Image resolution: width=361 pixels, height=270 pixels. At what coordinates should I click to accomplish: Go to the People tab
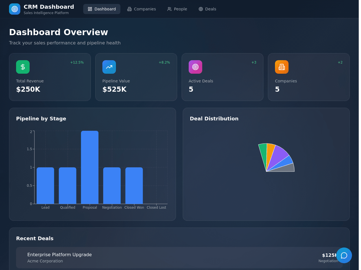click(177, 9)
